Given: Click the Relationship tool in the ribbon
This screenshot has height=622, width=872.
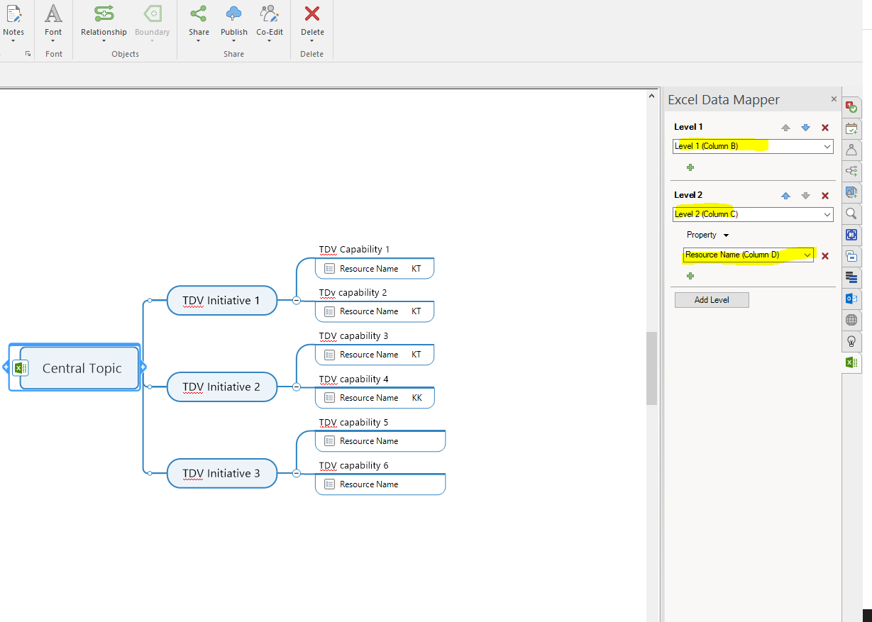Looking at the screenshot, I should (104, 14).
